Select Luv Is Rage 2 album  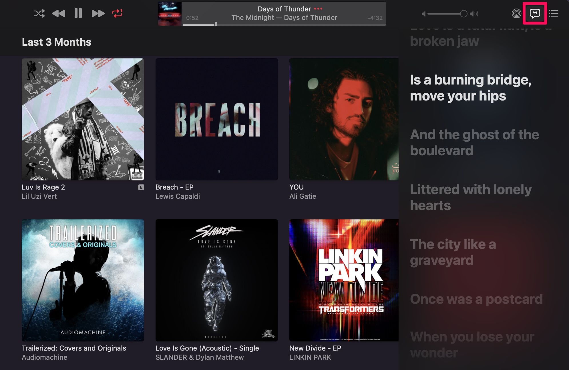(x=83, y=119)
